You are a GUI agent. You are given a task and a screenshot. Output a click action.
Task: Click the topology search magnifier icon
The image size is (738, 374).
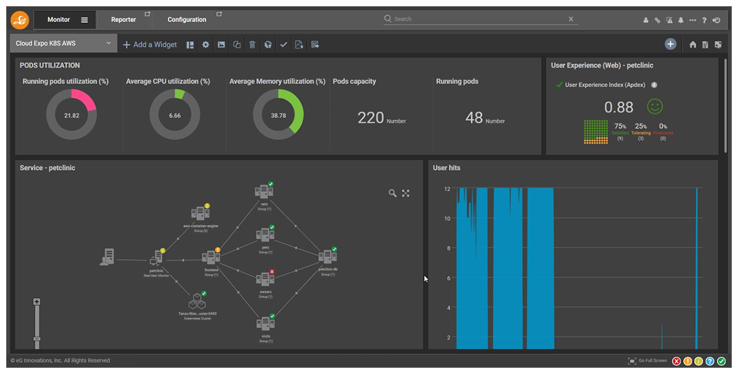(x=392, y=193)
